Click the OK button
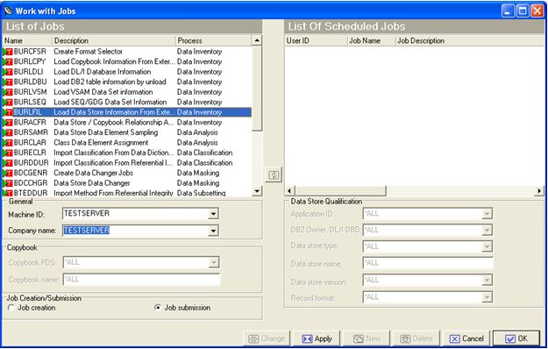The height and width of the screenshot is (349, 548). (516, 338)
